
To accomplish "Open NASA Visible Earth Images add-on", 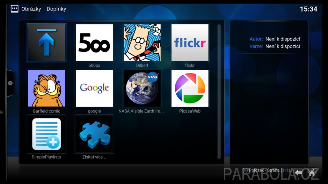I will click(x=142, y=88).
